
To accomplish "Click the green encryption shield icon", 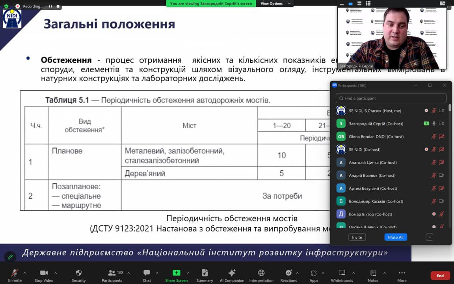I will pos(6,6).
